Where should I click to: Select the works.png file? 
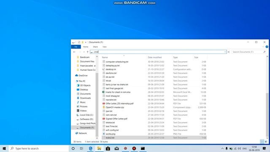tap(111, 134)
